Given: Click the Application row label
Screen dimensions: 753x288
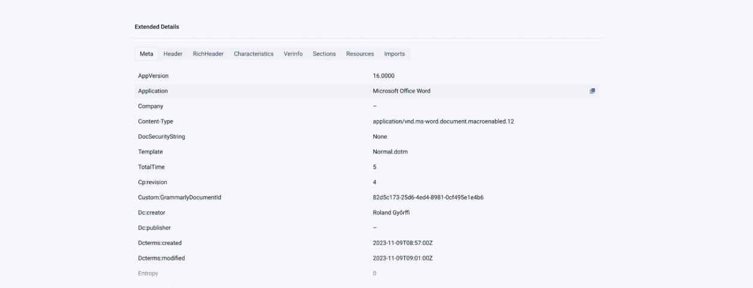Looking at the screenshot, I should [153, 91].
